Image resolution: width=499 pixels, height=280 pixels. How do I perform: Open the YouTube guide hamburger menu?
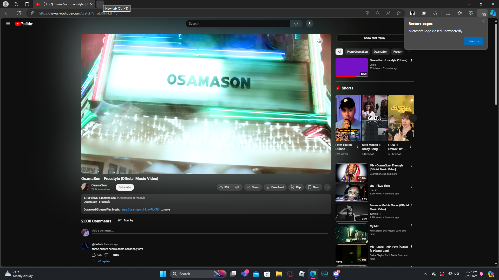pyautogui.click(x=8, y=24)
